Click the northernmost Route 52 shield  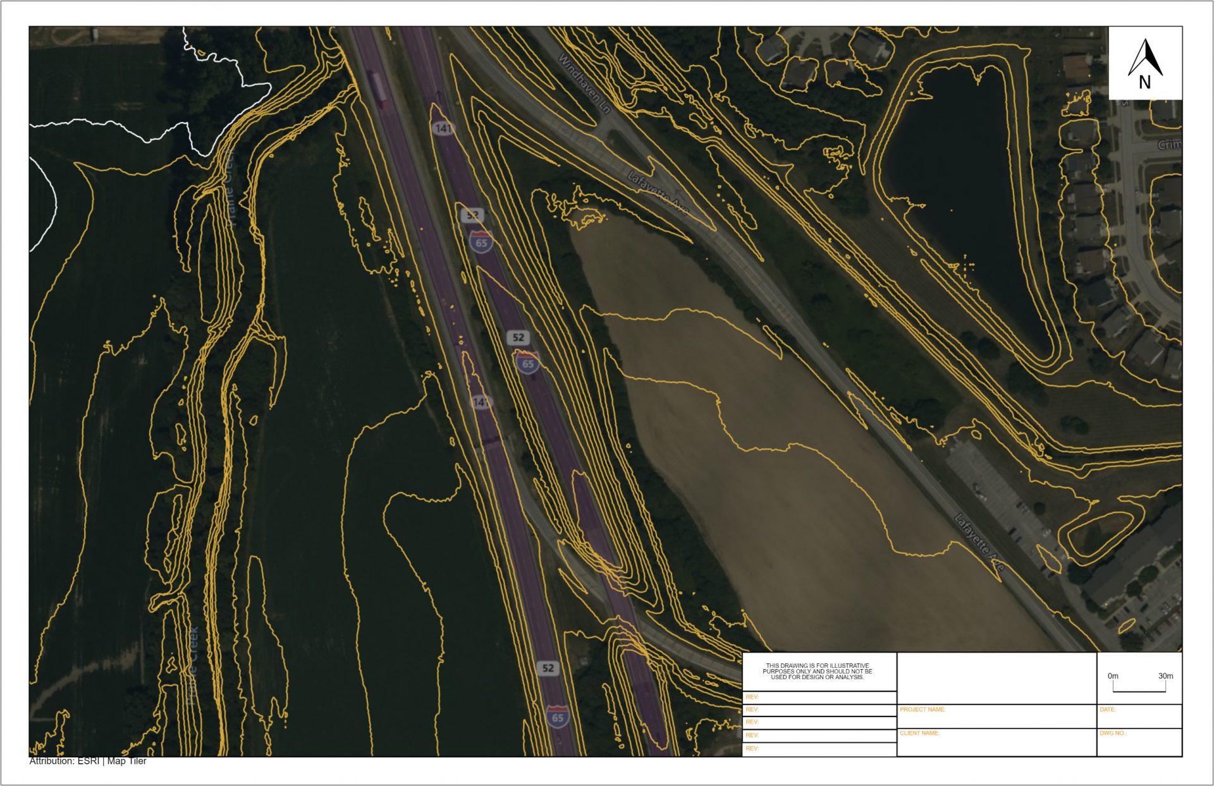(x=472, y=215)
